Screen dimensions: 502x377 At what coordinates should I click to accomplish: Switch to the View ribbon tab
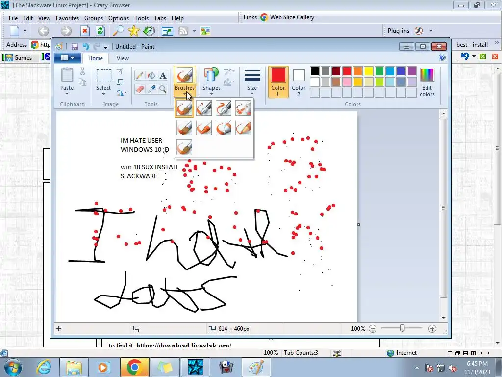pos(123,58)
